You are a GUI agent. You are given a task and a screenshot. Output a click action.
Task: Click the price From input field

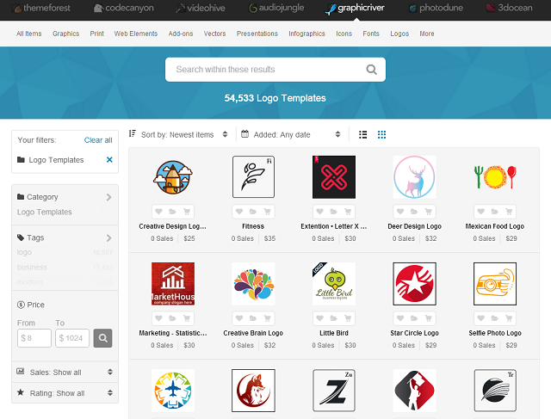(34, 338)
